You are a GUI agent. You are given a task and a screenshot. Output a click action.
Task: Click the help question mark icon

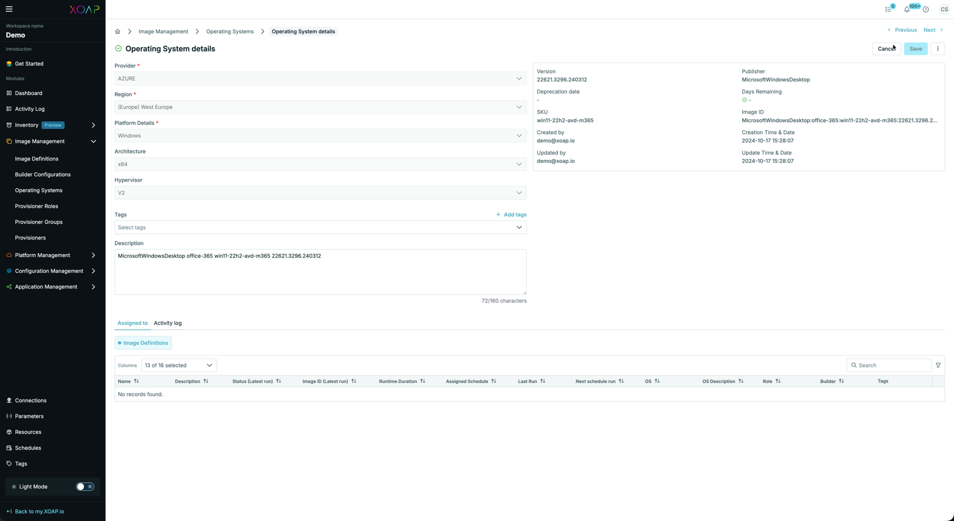[926, 9]
